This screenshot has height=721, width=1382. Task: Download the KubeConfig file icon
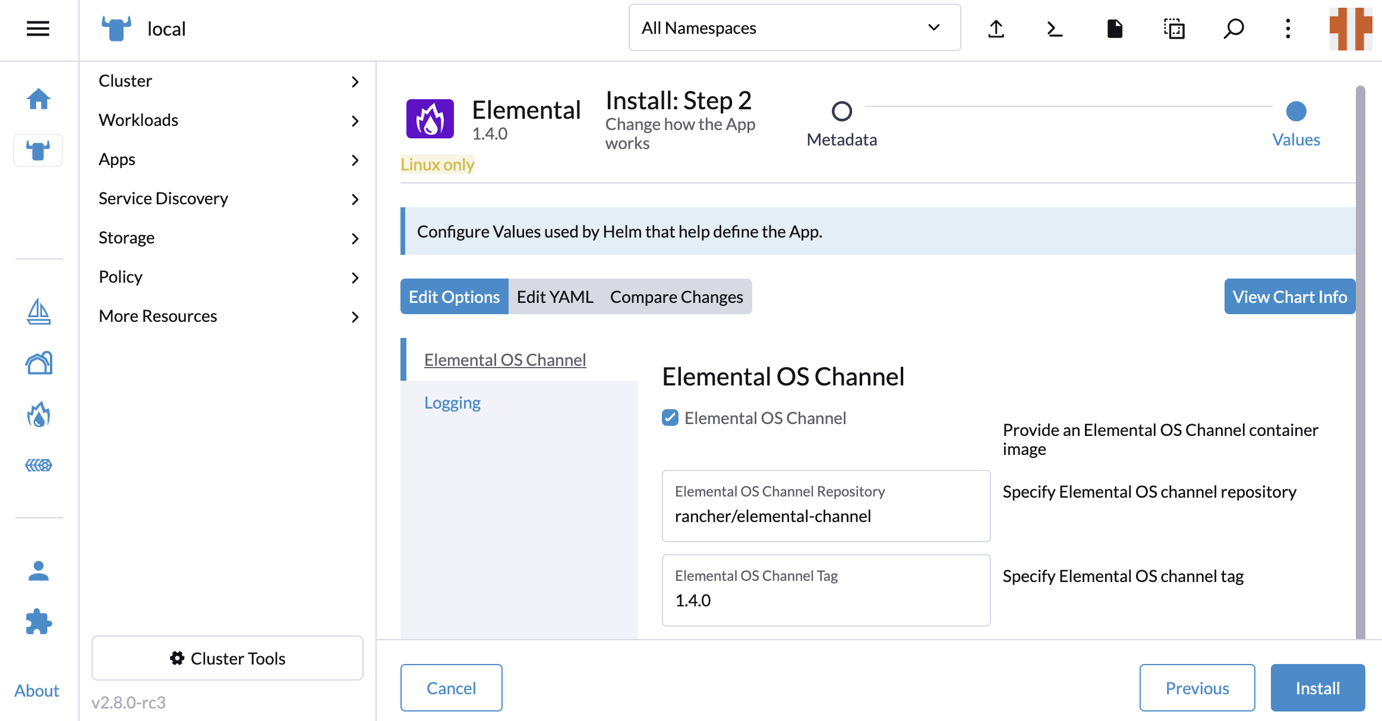[1115, 29]
